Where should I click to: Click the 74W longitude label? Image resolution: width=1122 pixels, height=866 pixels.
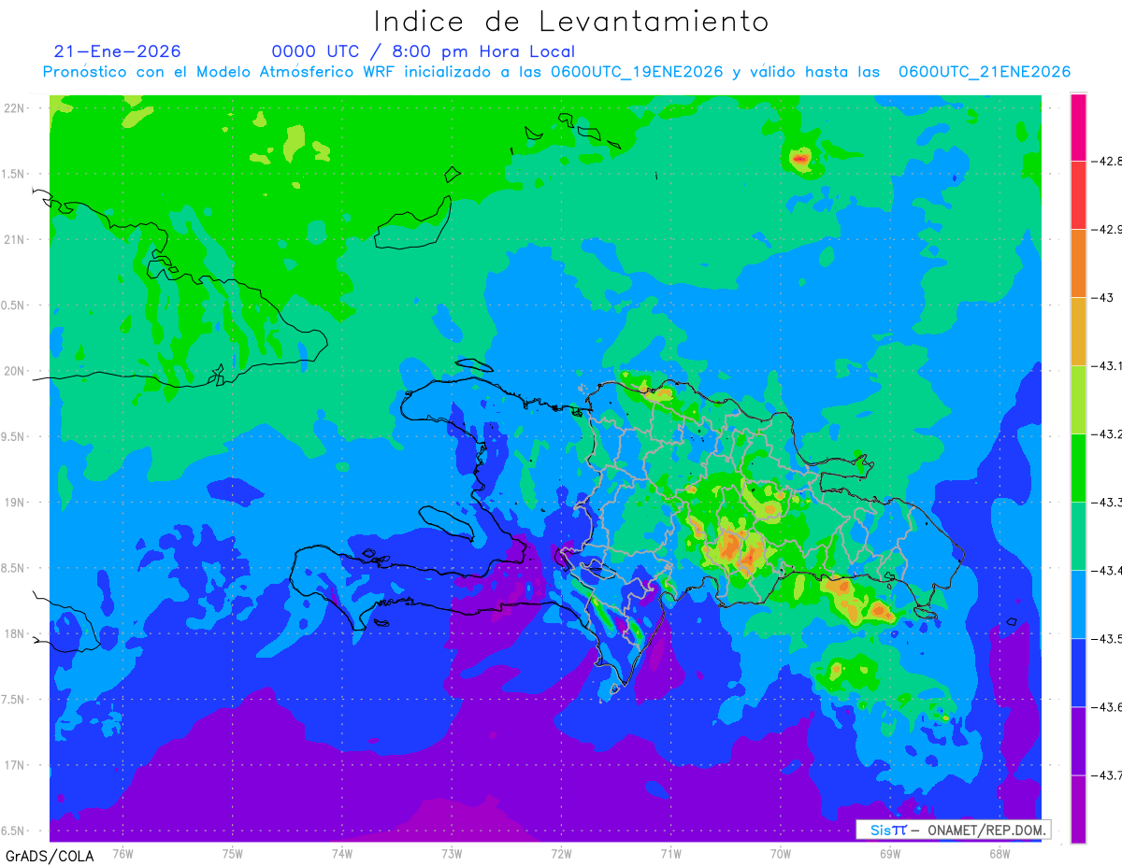[342, 853]
